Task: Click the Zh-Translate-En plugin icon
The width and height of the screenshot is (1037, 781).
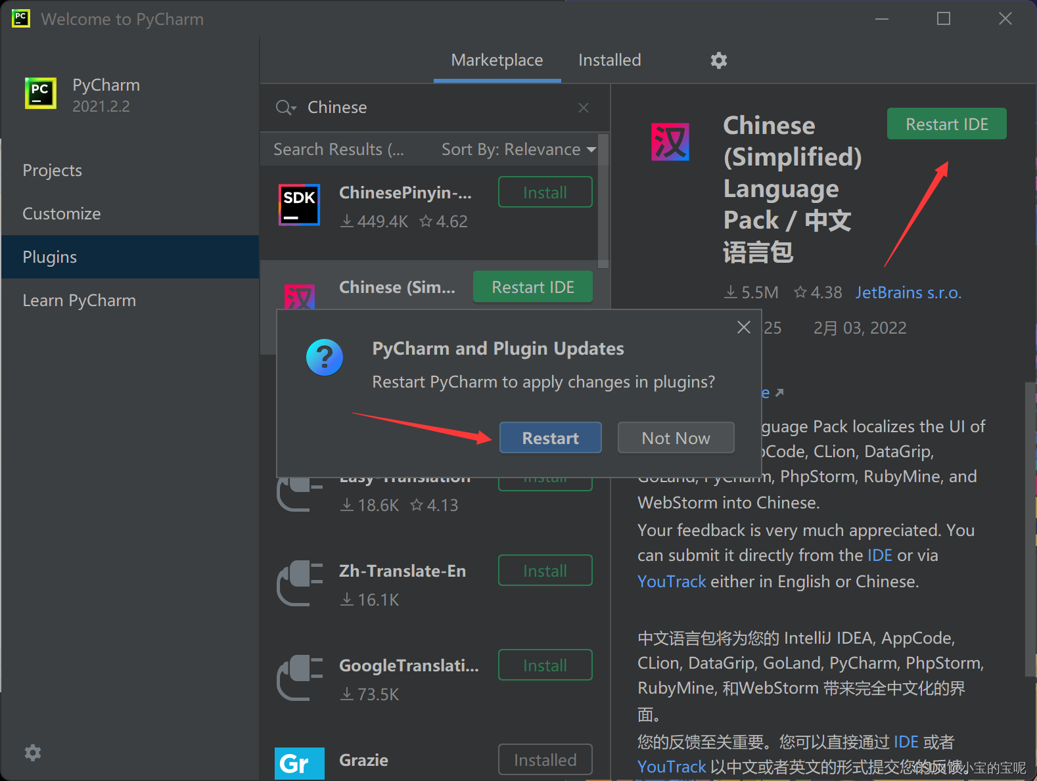Action: coord(300,583)
